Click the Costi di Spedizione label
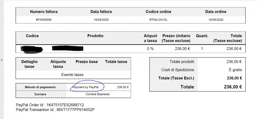Image resolution: width=257 pixels, height=119 pixels. 178,70
